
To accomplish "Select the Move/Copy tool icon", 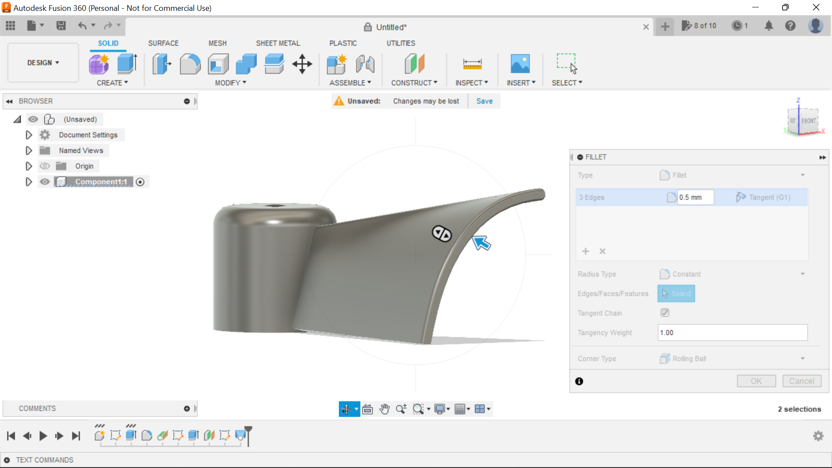I will (x=302, y=63).
